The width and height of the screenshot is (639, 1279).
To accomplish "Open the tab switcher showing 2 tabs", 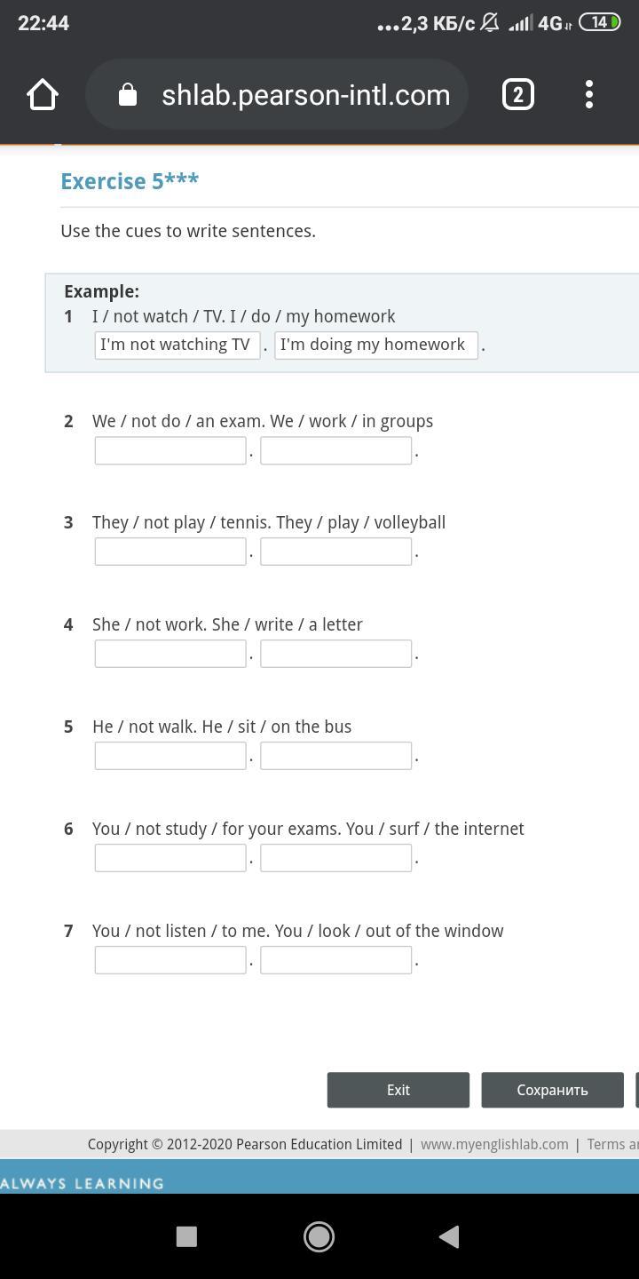I will (518, 94).
